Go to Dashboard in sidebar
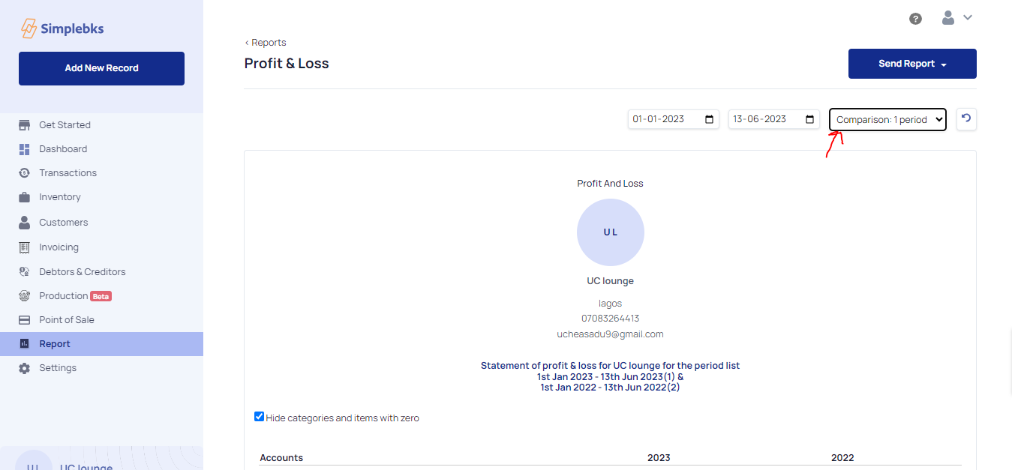Viewport: 1012px width, 470px height. [x=63, y=149]
